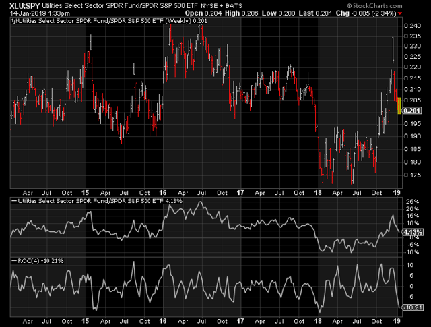Click the 14-Jan-2019 1:33pm timestamp
Screen dimensions: 431x327
coord(40,13)
